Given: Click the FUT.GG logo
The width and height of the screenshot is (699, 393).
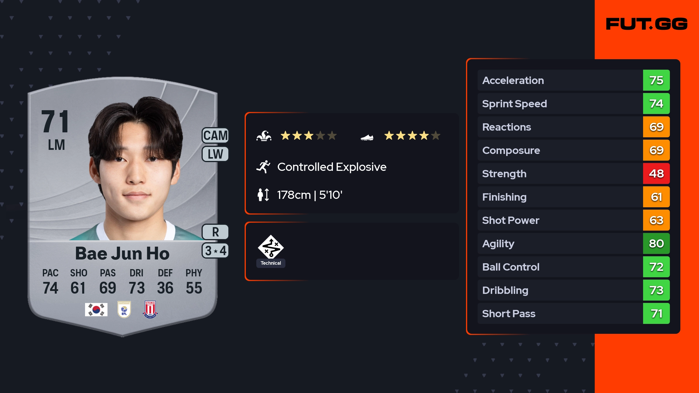Looking at the screenshot, I should point(647,24).
